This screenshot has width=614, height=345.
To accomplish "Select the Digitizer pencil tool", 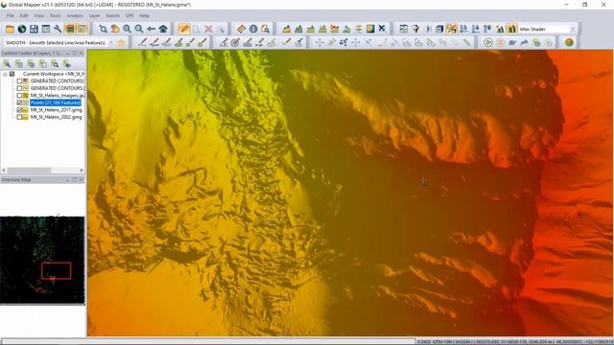I will click(184, 29).
